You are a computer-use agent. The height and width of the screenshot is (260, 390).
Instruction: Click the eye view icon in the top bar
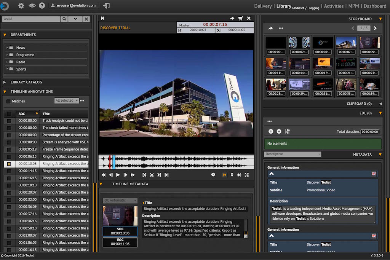(32, 5)
